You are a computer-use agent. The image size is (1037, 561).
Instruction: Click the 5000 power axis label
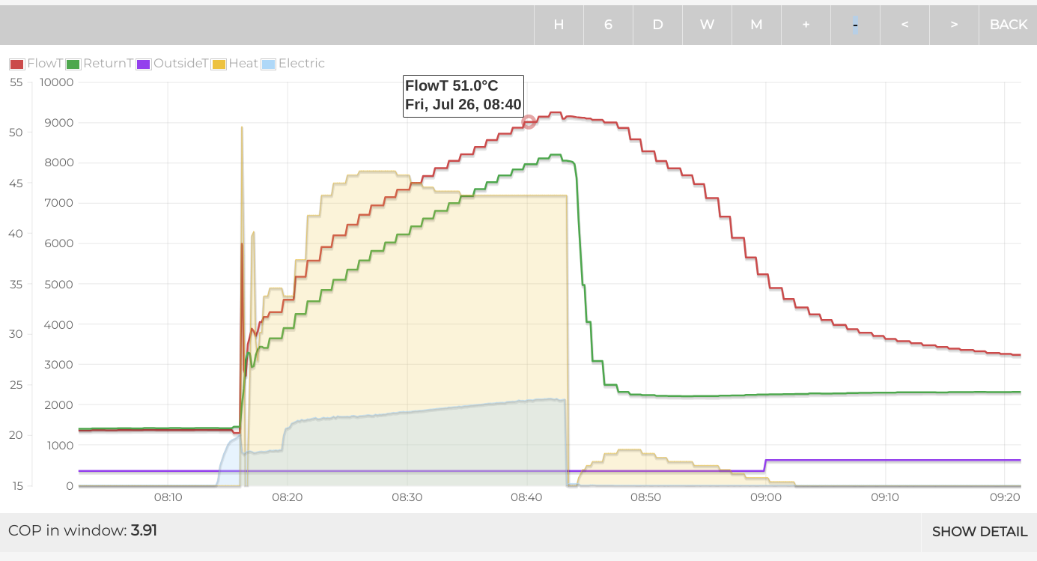(59, 285)
